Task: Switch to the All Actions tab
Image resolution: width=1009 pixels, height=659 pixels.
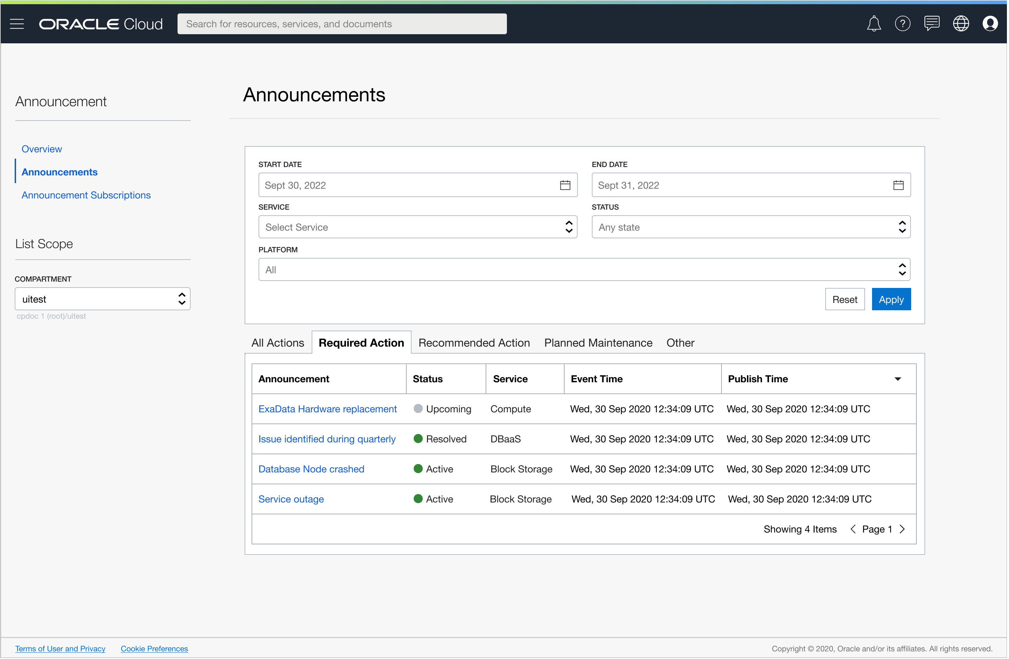Action: [278, 343]
